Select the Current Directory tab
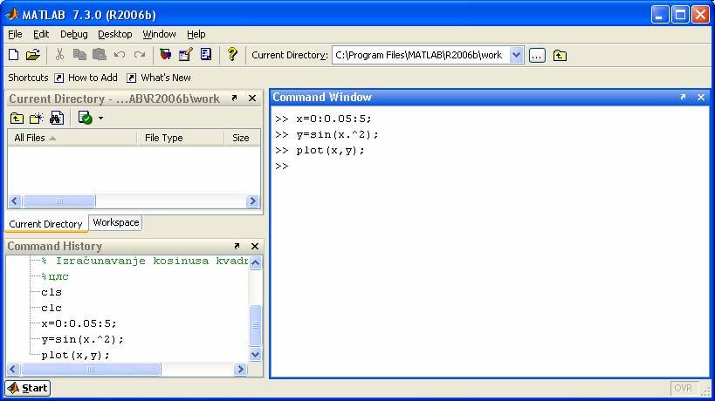The height and width of the screenshot is (401, 715). (x=45, y=224)
